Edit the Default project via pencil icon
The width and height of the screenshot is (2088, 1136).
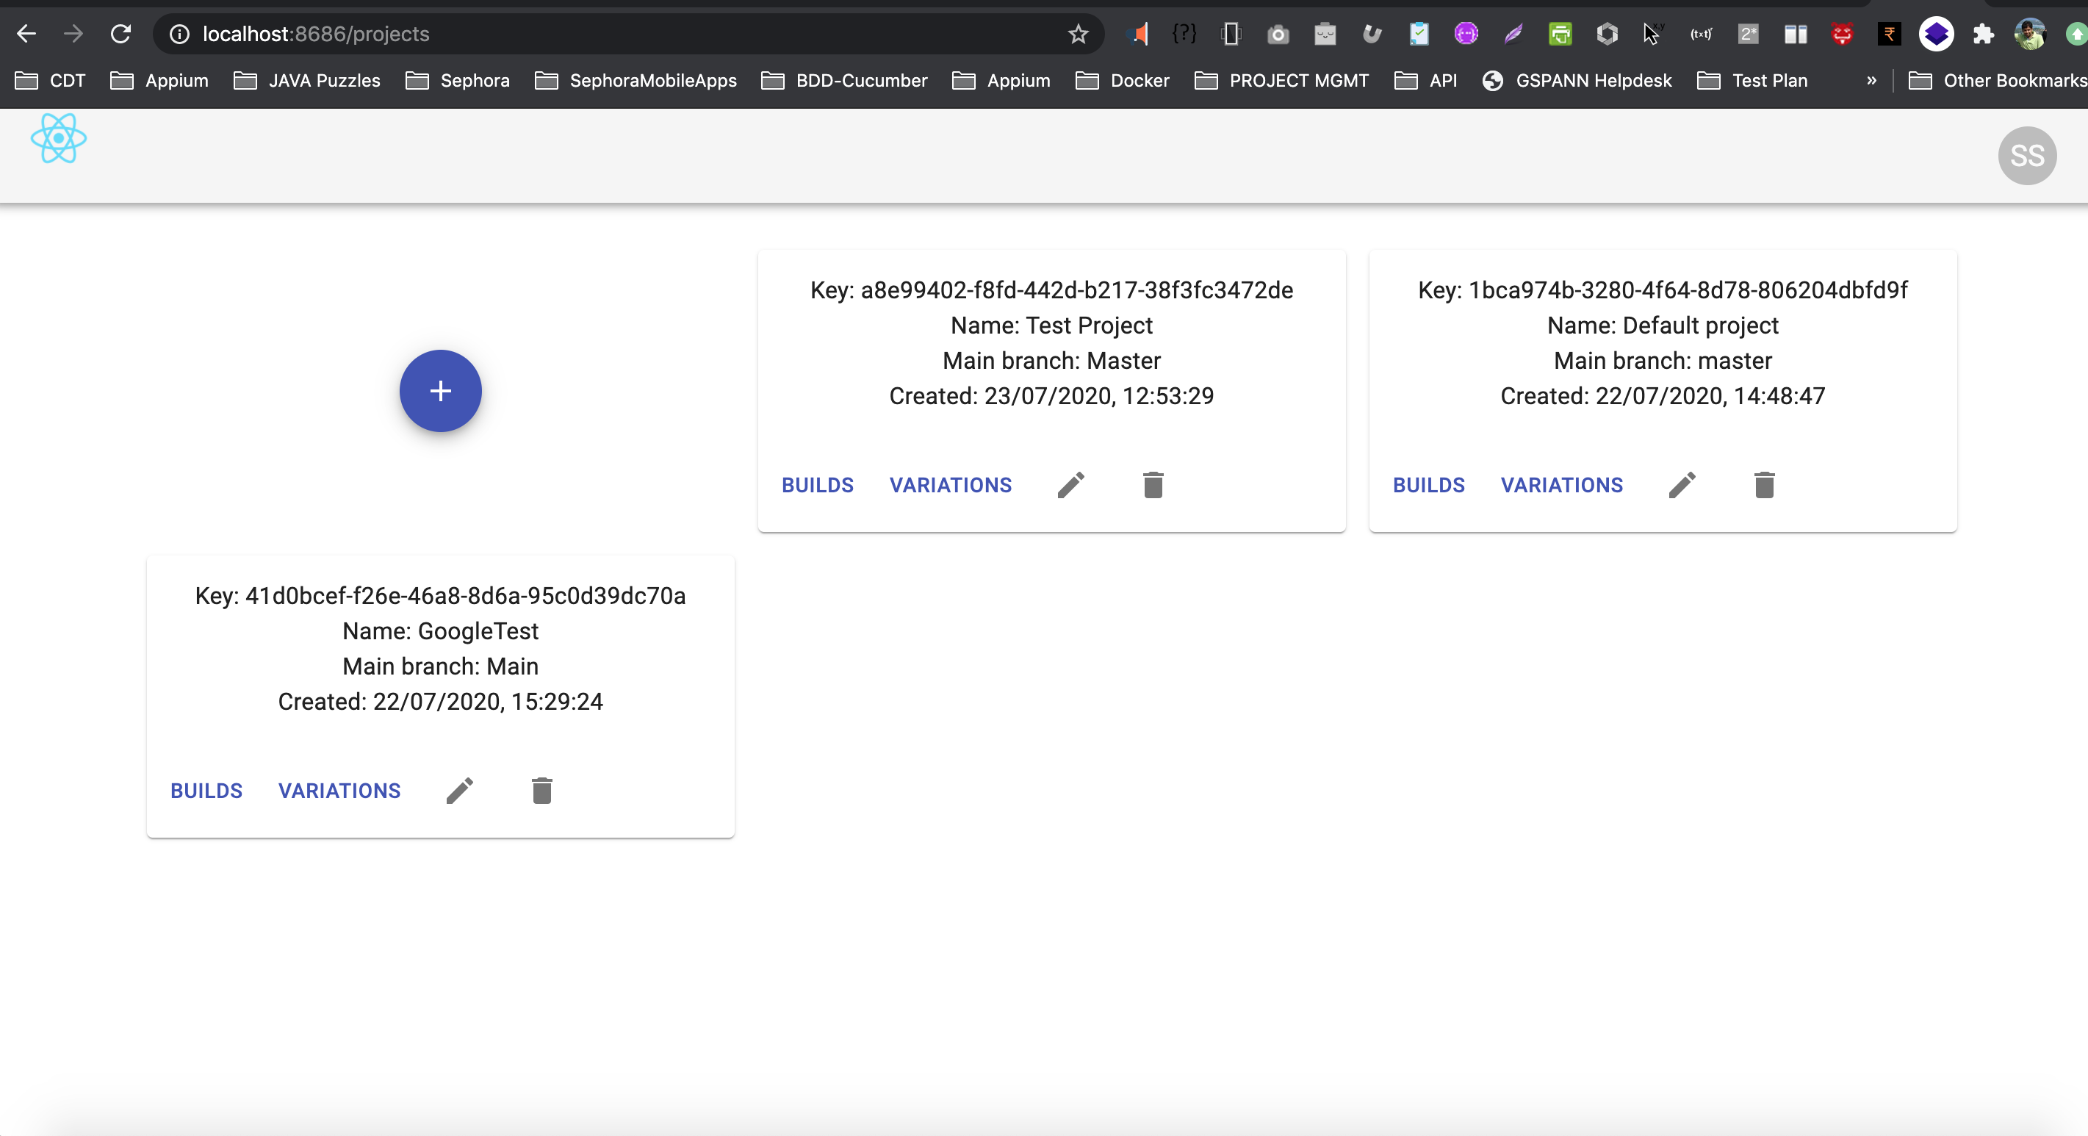click(1682, 485)
